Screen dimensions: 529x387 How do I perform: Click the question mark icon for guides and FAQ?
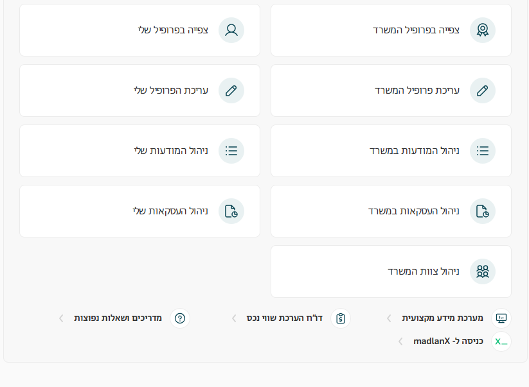click(x=180, y=318)
